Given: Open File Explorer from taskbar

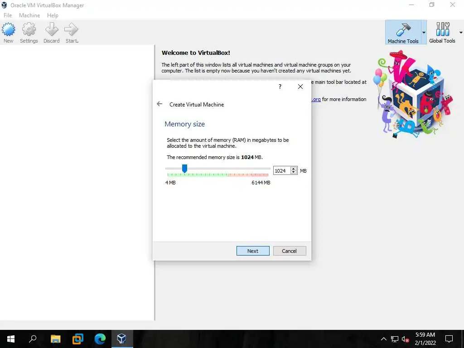Looking at the screenshot, I should tap(55, 339).
